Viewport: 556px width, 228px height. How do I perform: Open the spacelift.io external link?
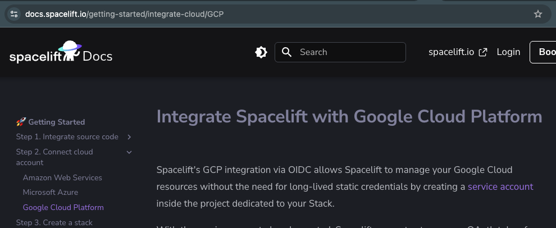[458, 52]
